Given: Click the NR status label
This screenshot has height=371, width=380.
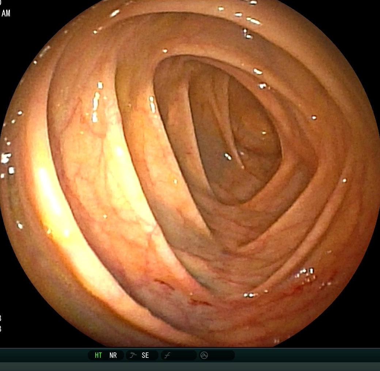Looking at the screenshot, I should click(x=113, y=356).
